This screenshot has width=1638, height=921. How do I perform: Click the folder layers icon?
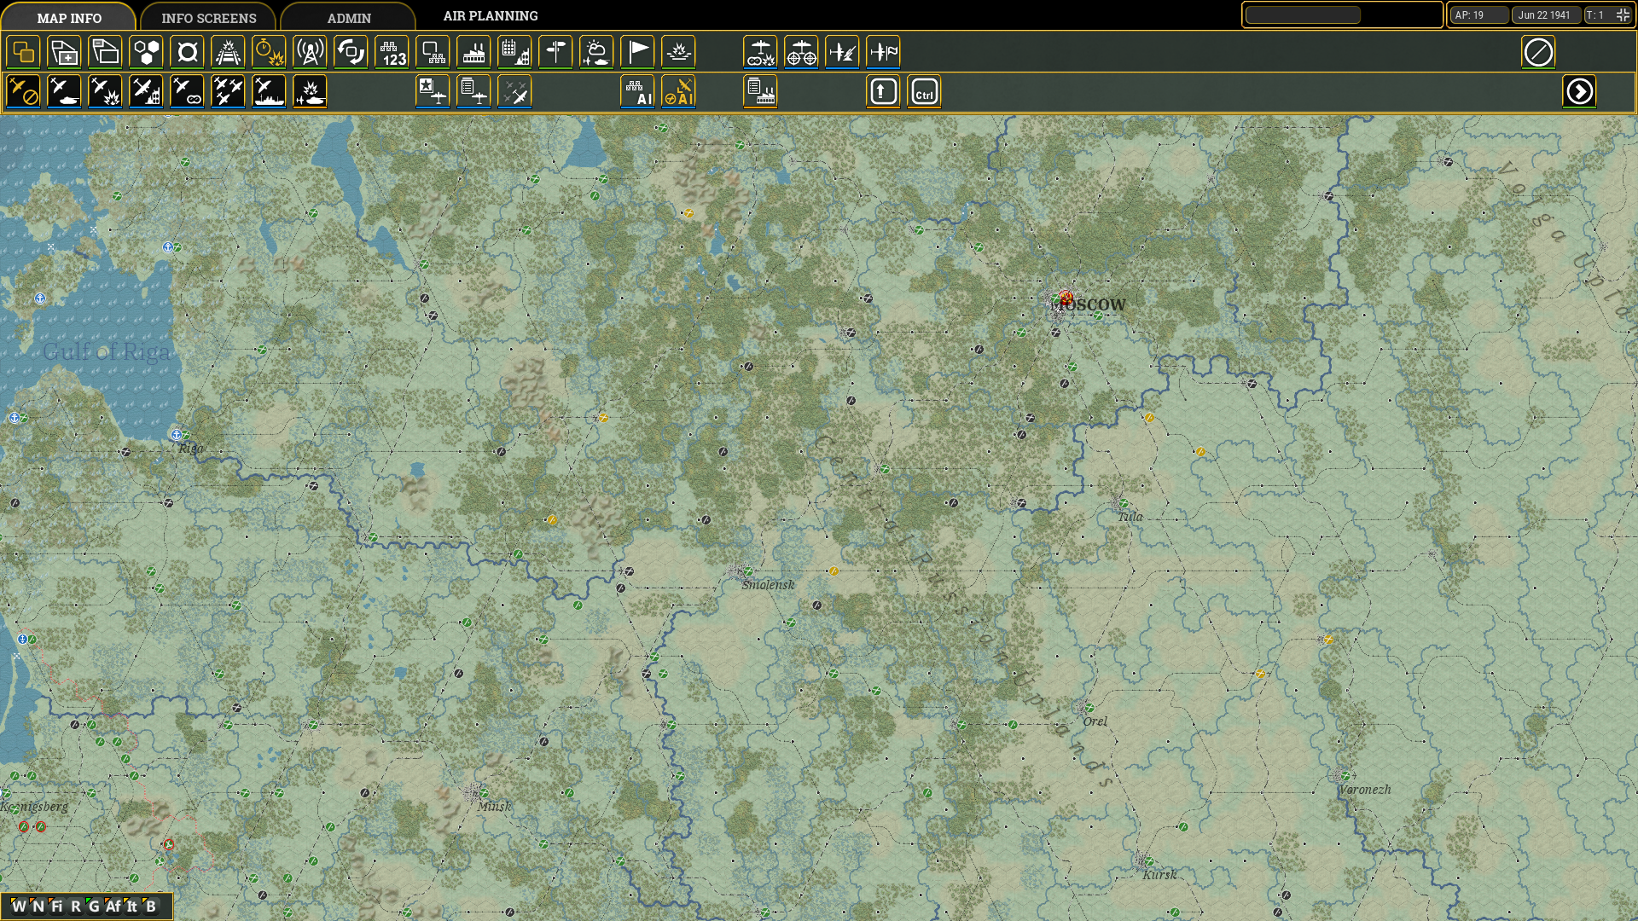(105, 52)
